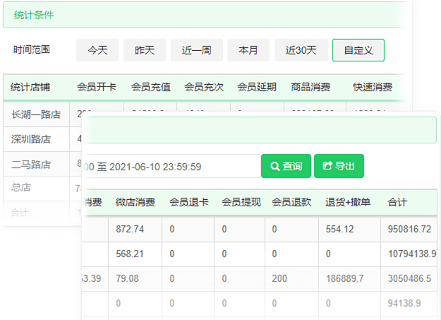Select the 长湖一路店 store row
Screen dimensions: 441x320
coord(36,114)
